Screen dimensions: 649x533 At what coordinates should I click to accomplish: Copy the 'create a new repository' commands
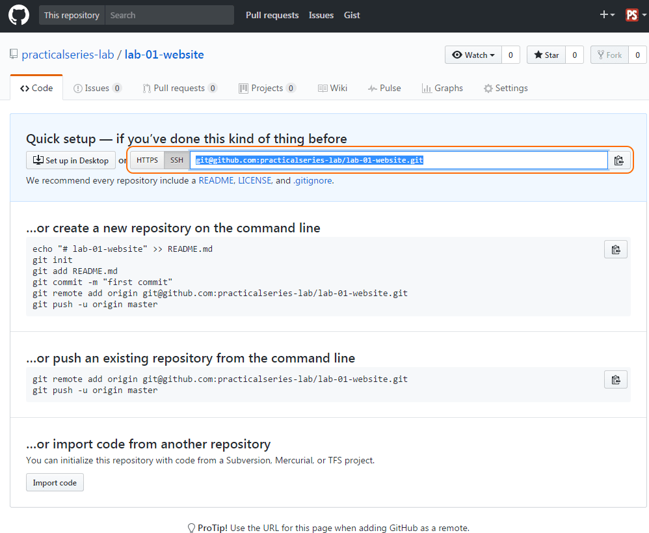point(615,249)
